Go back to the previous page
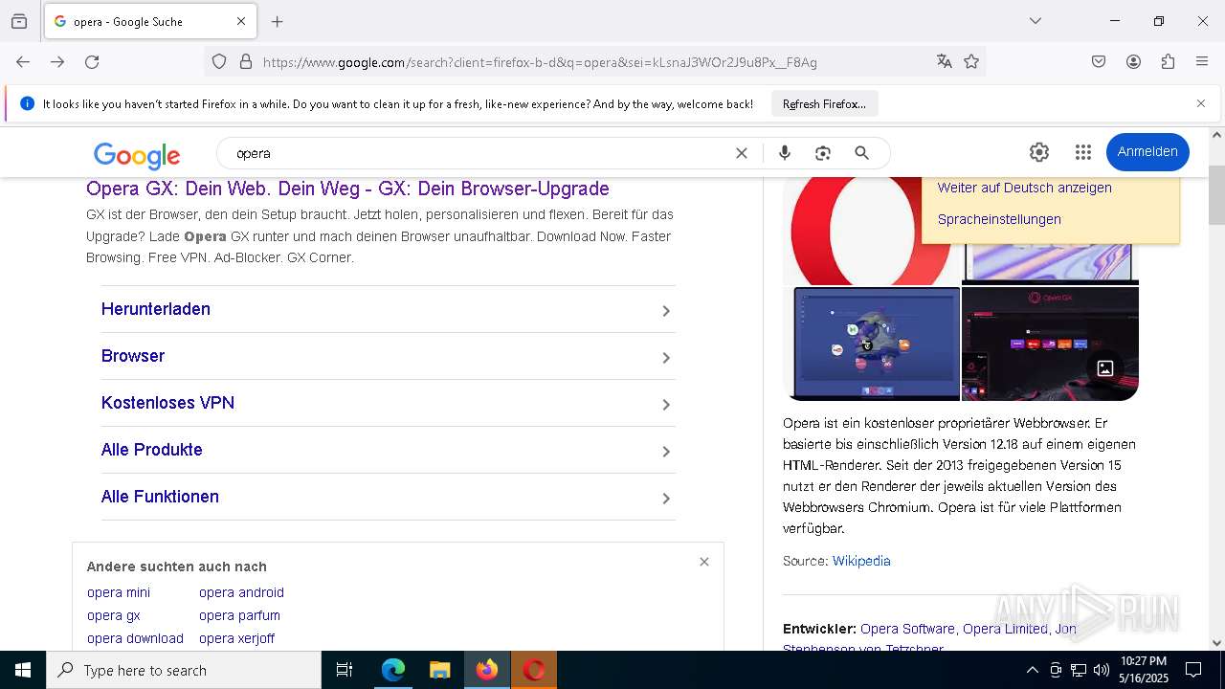Image resolution: width=1225 pixels, height=689 pixels. pyautogui.click(x=23, y=61)
